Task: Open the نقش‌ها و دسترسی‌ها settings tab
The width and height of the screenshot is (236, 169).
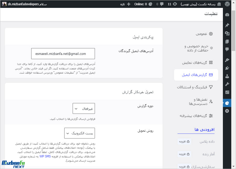Action: 196,101
